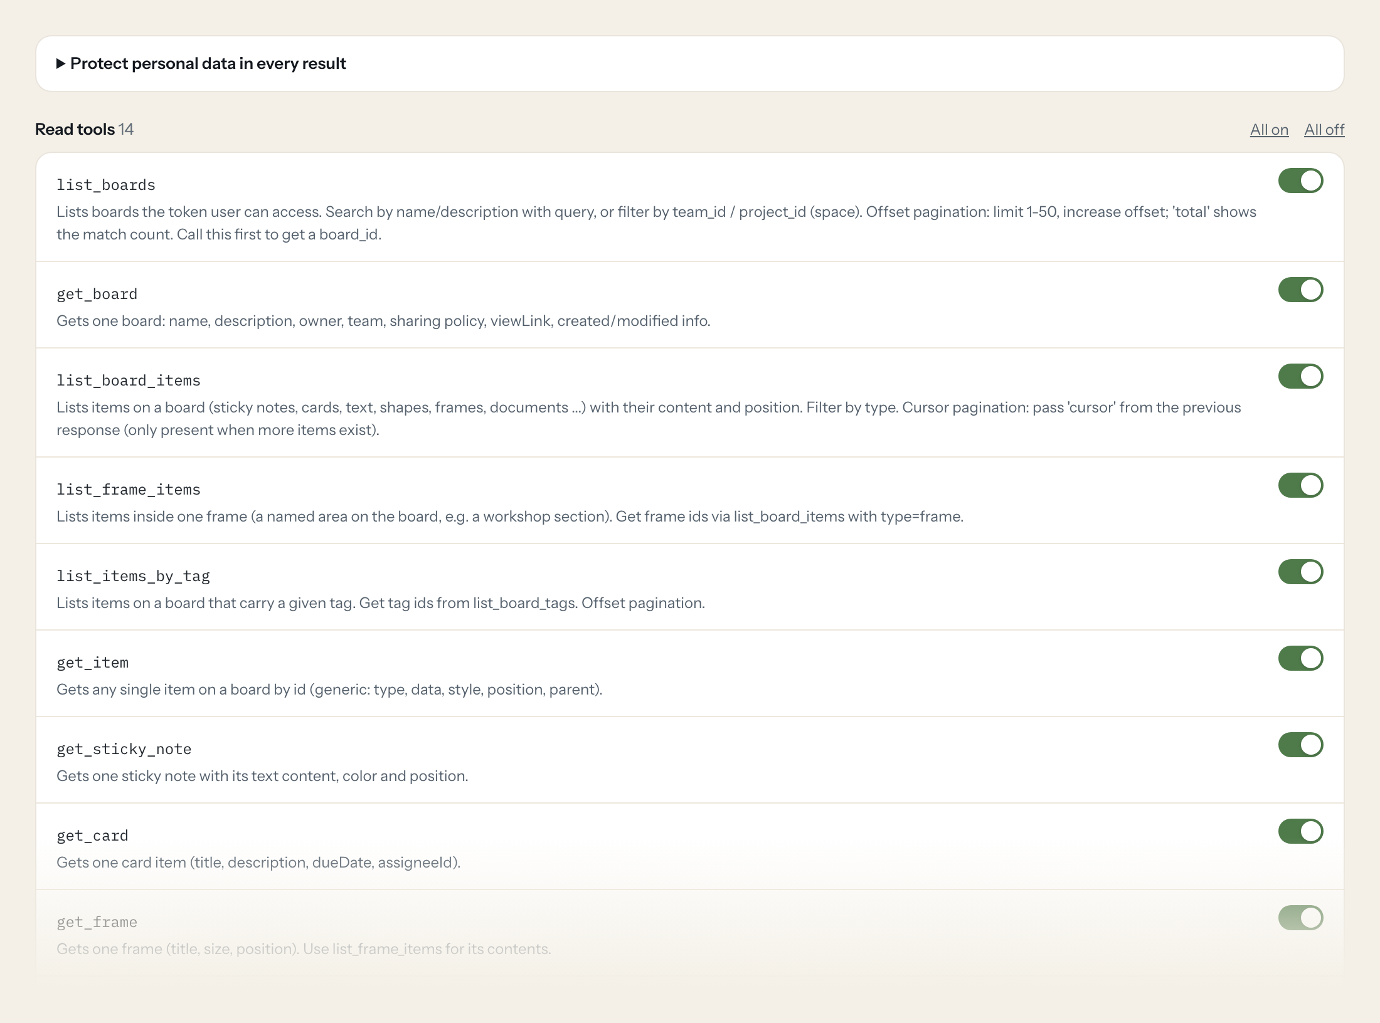The image size is (1380, 1023).
Task: Click the get_card tool name
Action: pos(92,836)
